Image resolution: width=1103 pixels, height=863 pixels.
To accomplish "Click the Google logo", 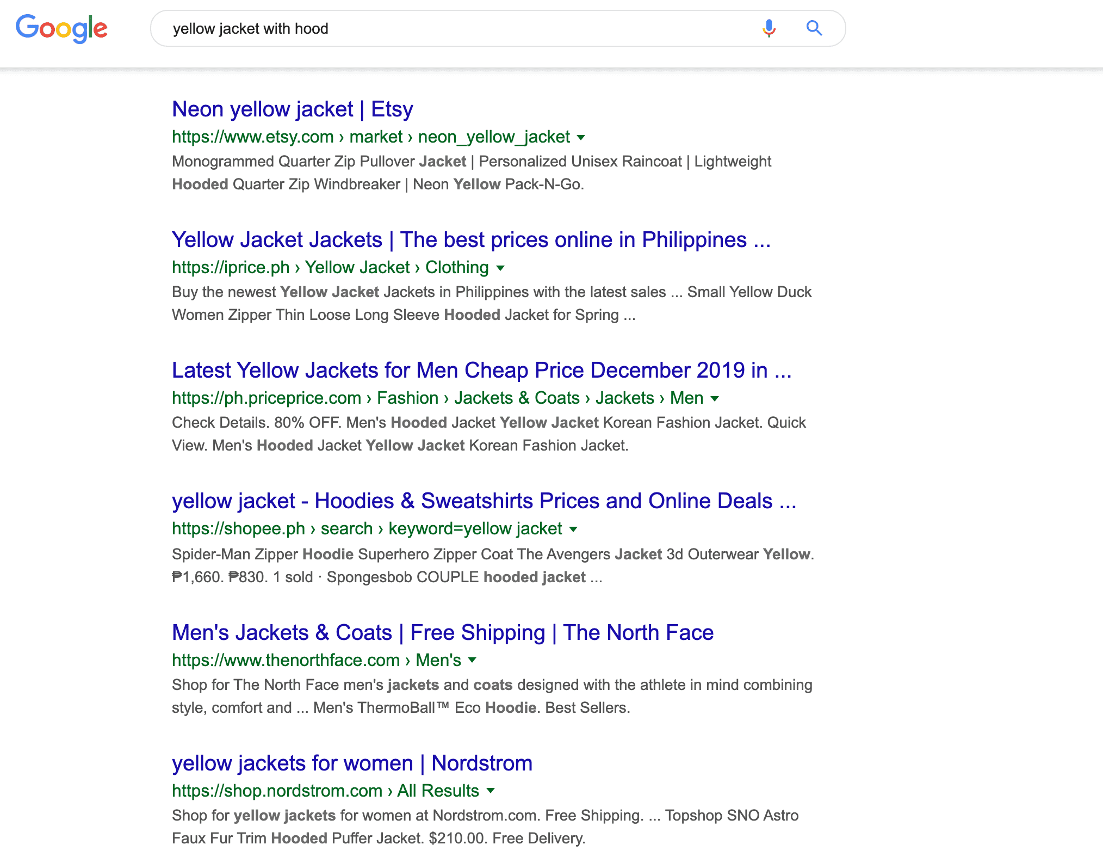I will pyautogui.click(x=61, y=28).
